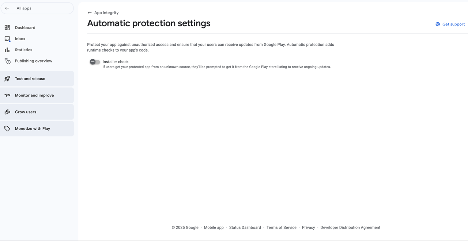Open the Inbox via its envelope icon
Image resolution: width=468 pixels, height=241 pixels.
pos(7,38)
